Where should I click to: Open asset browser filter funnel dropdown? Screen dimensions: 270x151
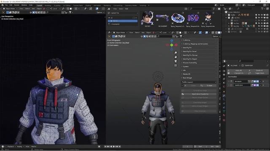[x=214, y=9]
